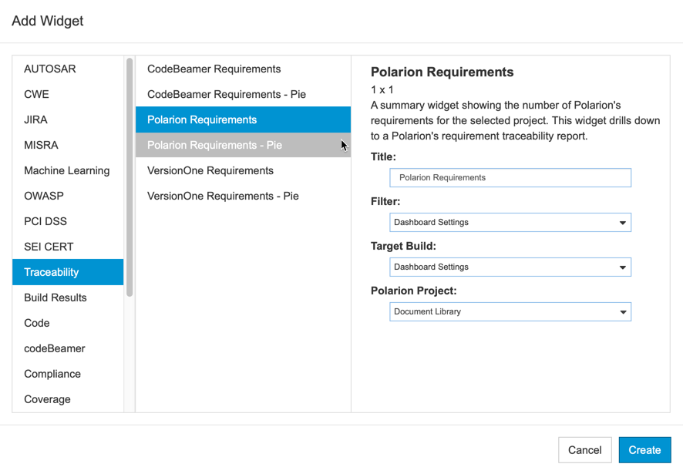Screen dimensions: 683x474
Task: Open the Filter dropdown arrow
Action: click(x=622, y=223)
